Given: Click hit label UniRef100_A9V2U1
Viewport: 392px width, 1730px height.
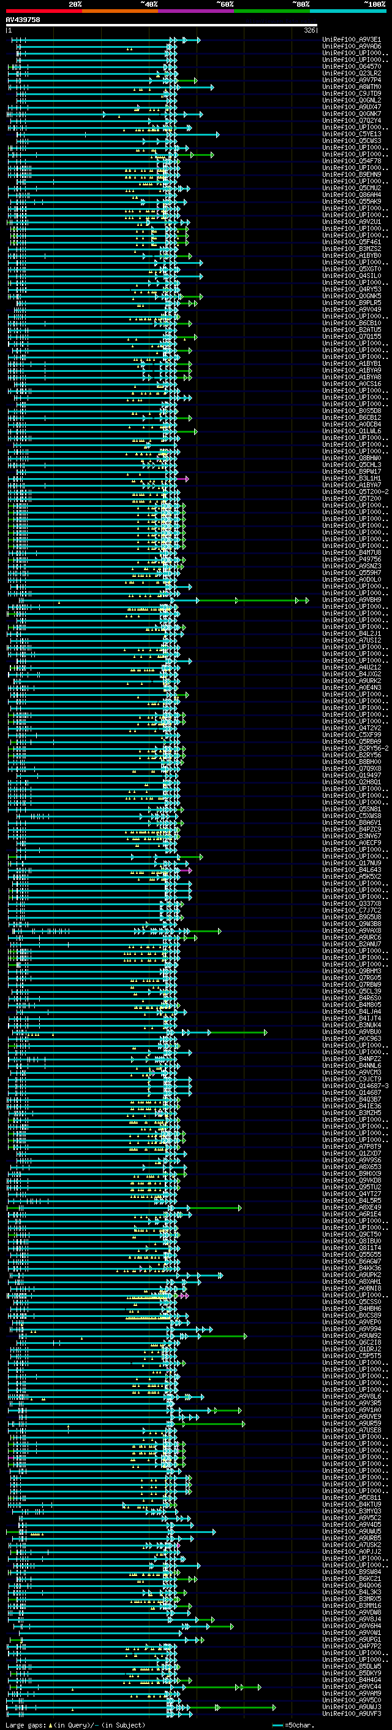Looking at the screenshot, I should tap(351, 222).
